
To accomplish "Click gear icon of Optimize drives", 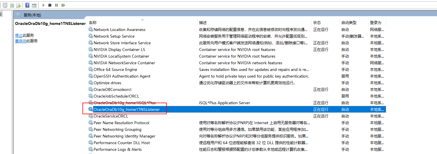I will point(91,83).
